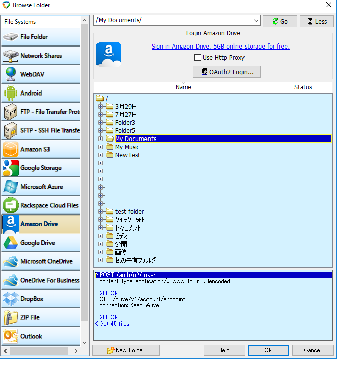Click the Less button
This screenshot has width=342, height=367.
point(317,21)
